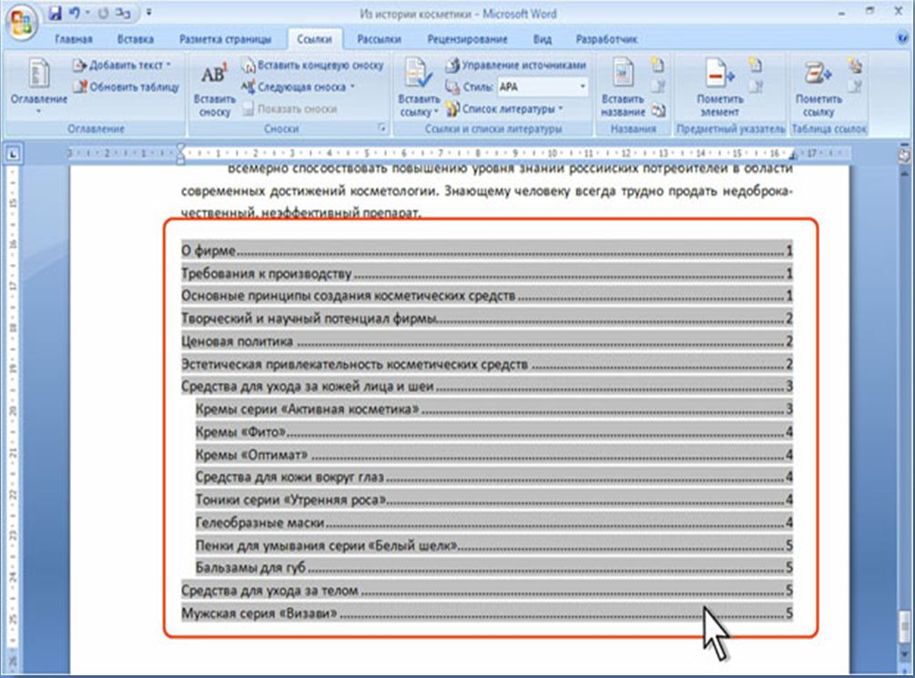This screenshot has width=915, height=678.
Task: Click the indent marker on the horizontal ruler
Action: pos(181,154)
